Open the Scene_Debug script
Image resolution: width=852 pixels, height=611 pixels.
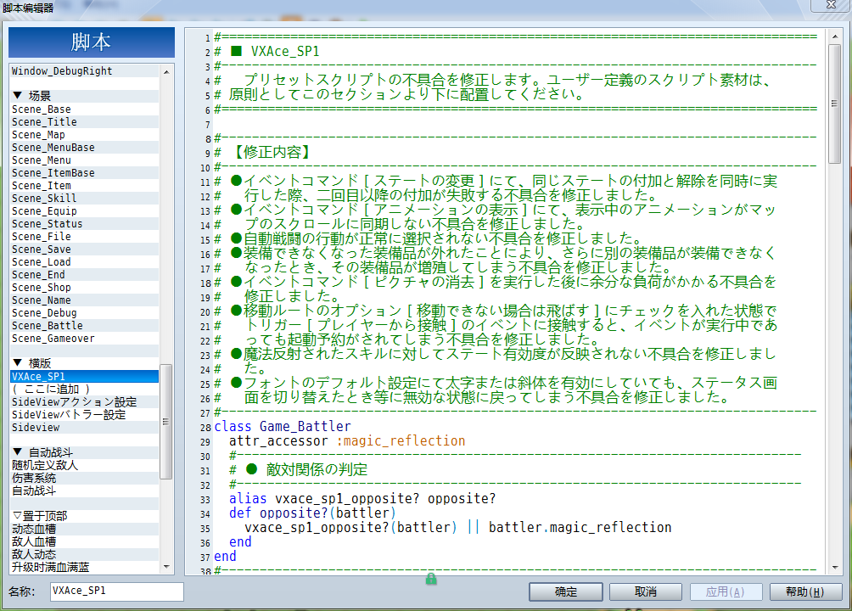[84, 313]
